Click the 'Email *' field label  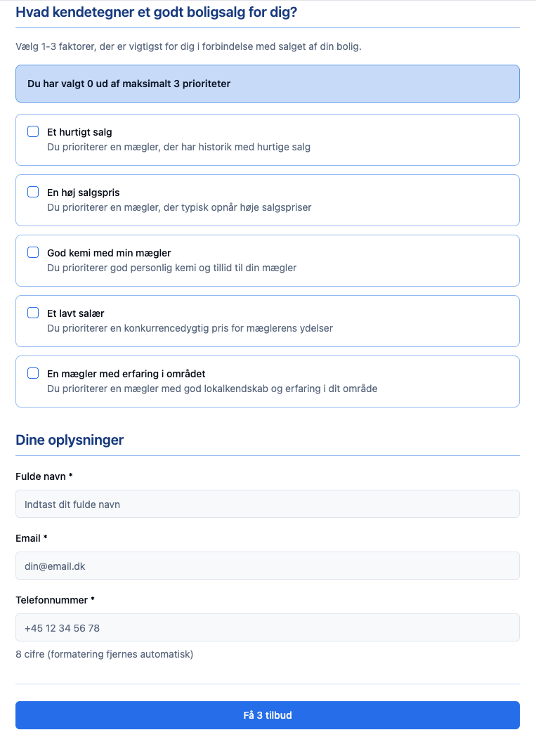click(x=31, y=538)
